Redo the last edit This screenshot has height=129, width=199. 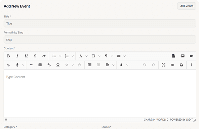(x=153, y=65)
